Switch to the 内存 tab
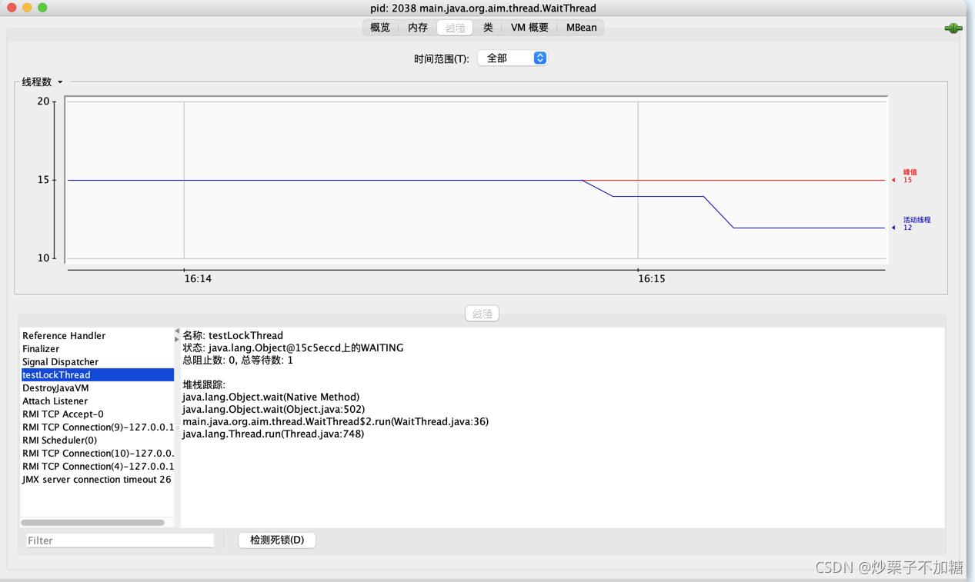 click(x=418, y=28)
